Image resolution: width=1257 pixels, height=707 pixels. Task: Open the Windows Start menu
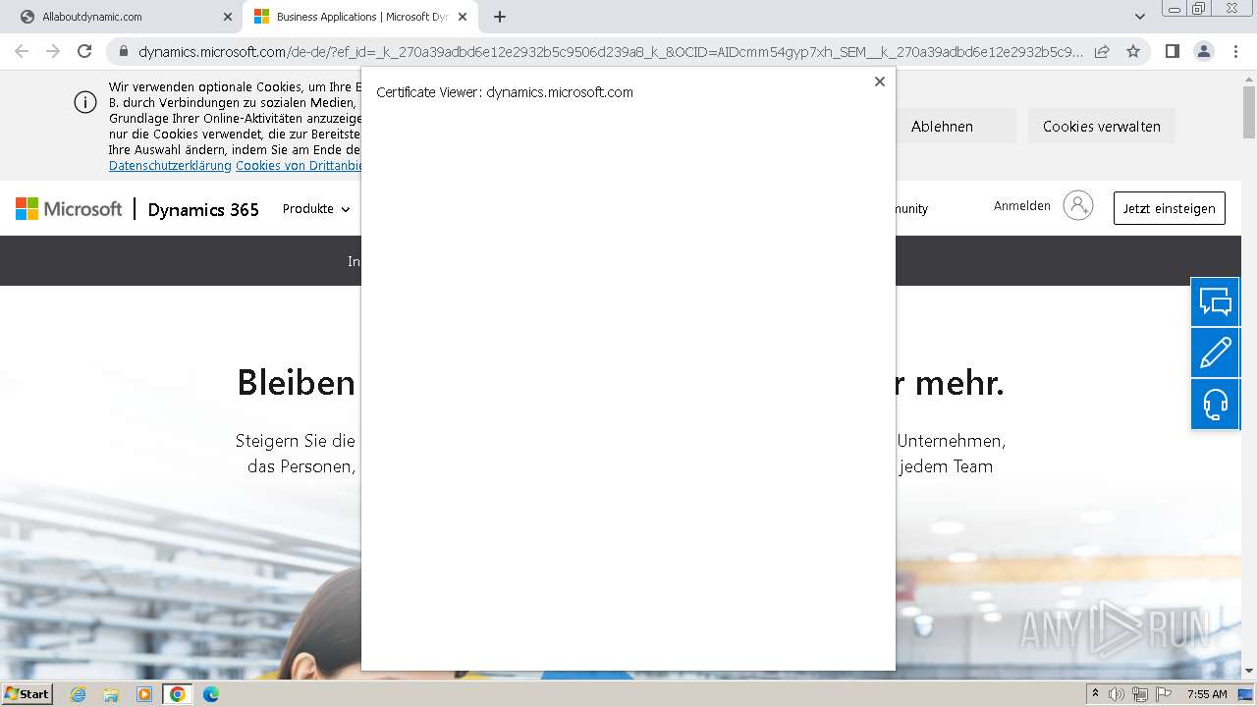click(27, 694)
